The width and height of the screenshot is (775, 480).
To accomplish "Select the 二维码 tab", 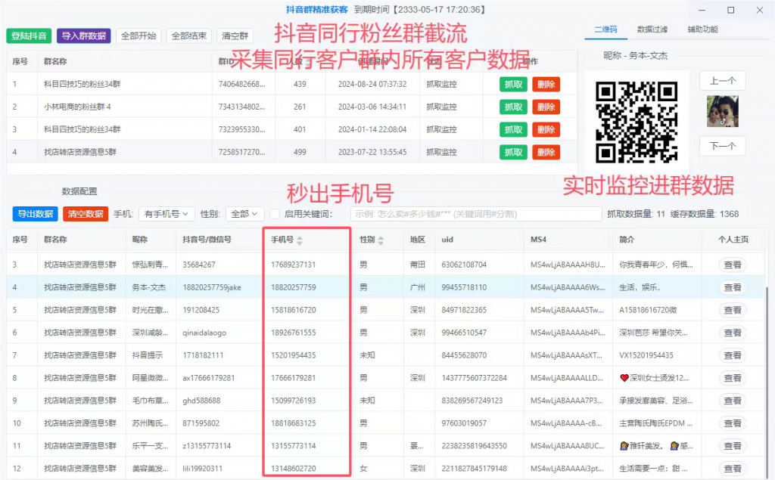I will coord(605,29).
